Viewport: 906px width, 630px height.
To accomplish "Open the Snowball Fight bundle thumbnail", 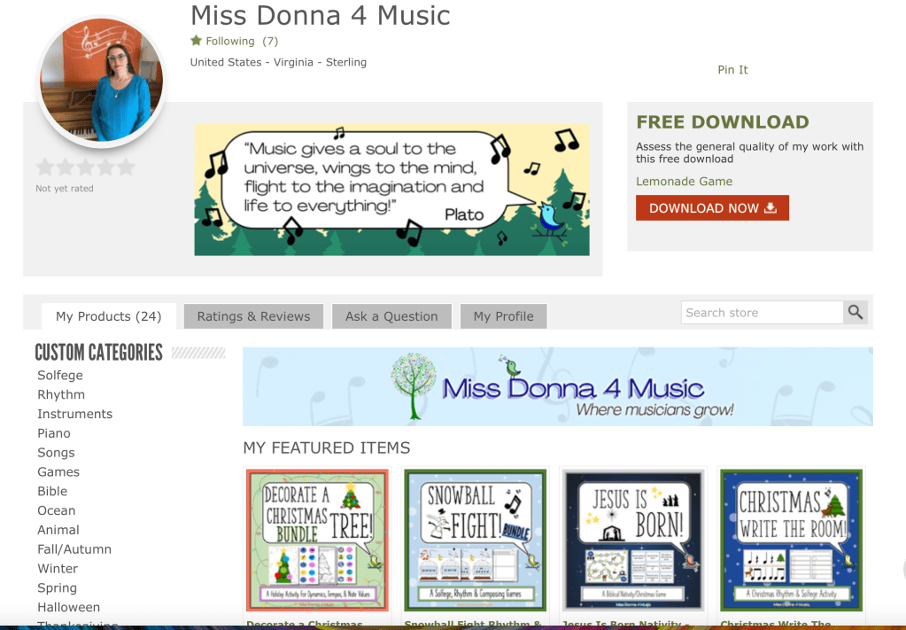I will click(475, 541).
